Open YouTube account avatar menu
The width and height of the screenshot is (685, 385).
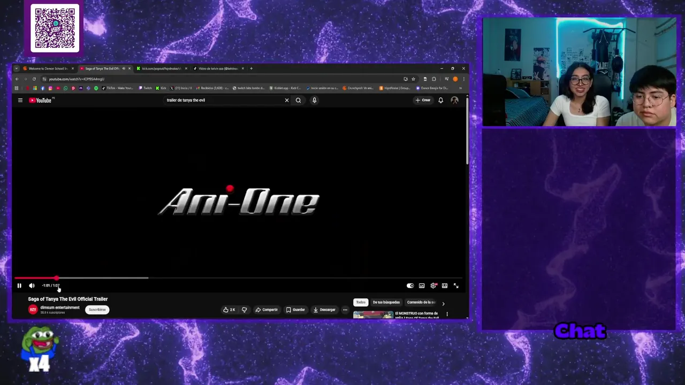pos(454,100)
